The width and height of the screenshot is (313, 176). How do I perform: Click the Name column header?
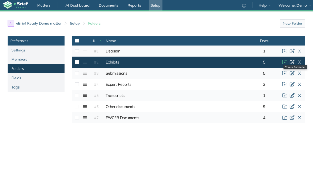pyautogui.click(x=111, y=41)
